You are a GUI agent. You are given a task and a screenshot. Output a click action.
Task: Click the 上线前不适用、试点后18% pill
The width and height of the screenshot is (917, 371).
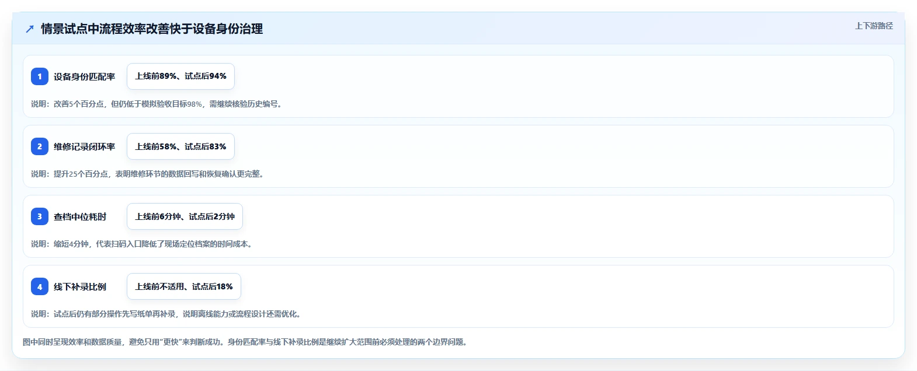(184, 286)
